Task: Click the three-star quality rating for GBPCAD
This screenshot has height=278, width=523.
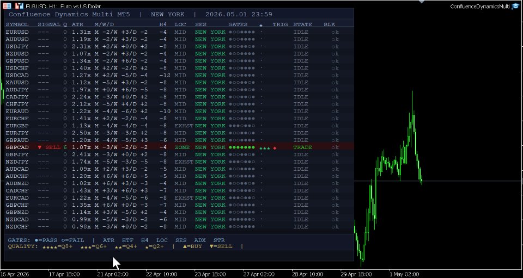Action: [x=265, y=148]
